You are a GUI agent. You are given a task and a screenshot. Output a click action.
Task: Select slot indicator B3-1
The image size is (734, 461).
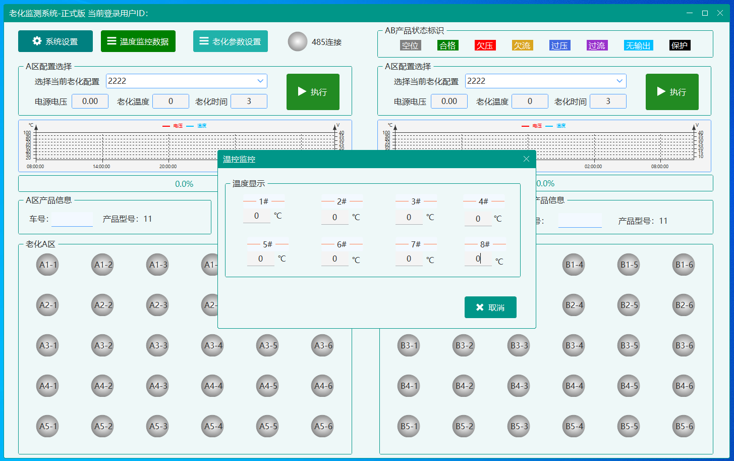coord(409,345)
